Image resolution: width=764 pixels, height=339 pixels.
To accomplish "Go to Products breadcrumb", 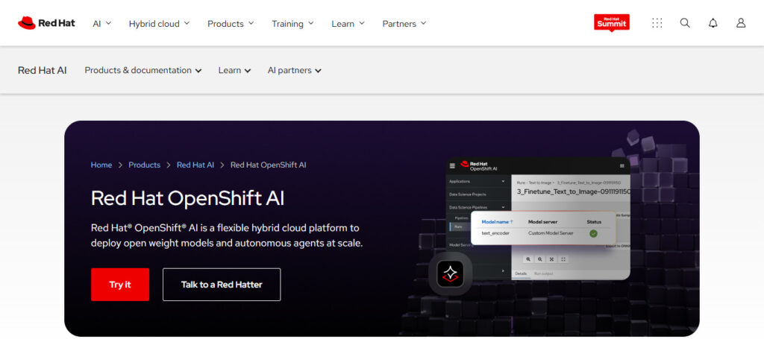I will (x=144, y=165).
